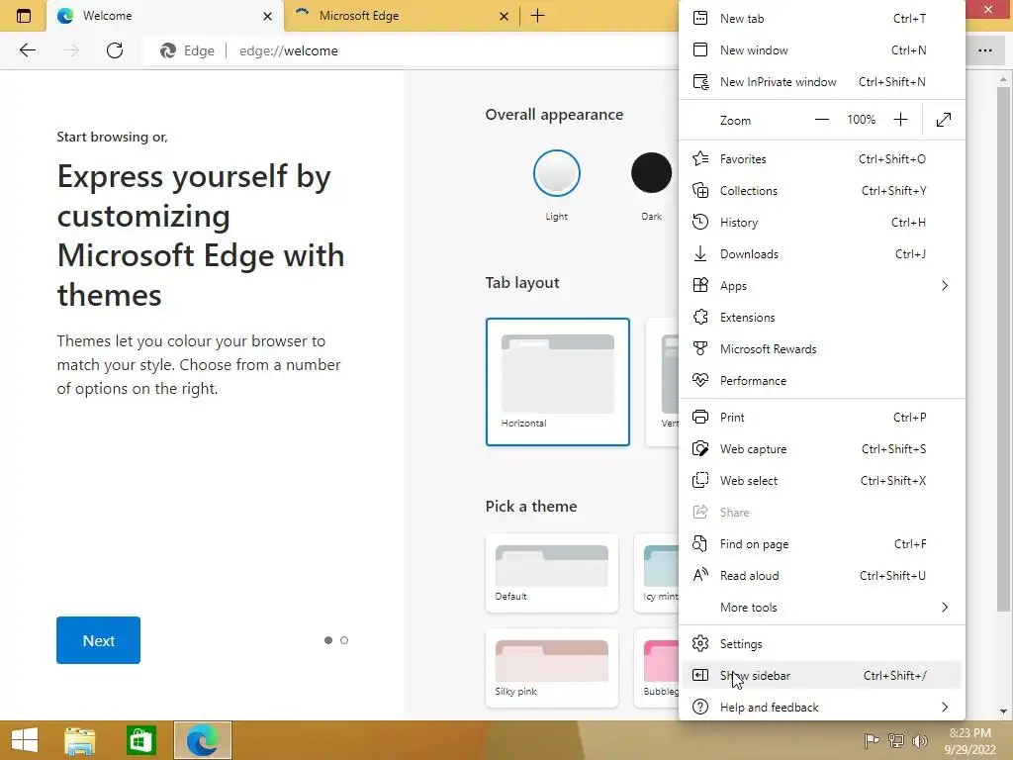Click the Favorites star icon

pos(700,158)
